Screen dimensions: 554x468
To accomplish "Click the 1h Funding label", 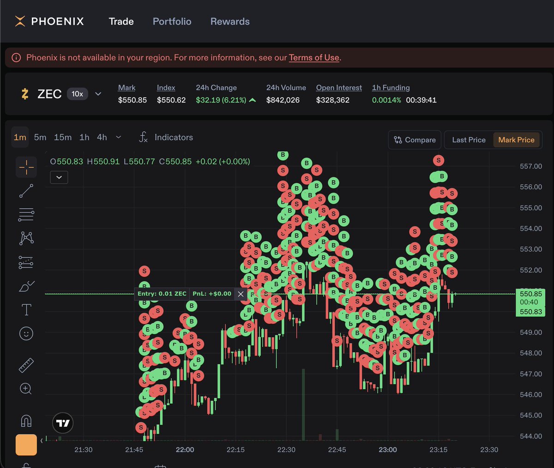I will click(391, 88).
